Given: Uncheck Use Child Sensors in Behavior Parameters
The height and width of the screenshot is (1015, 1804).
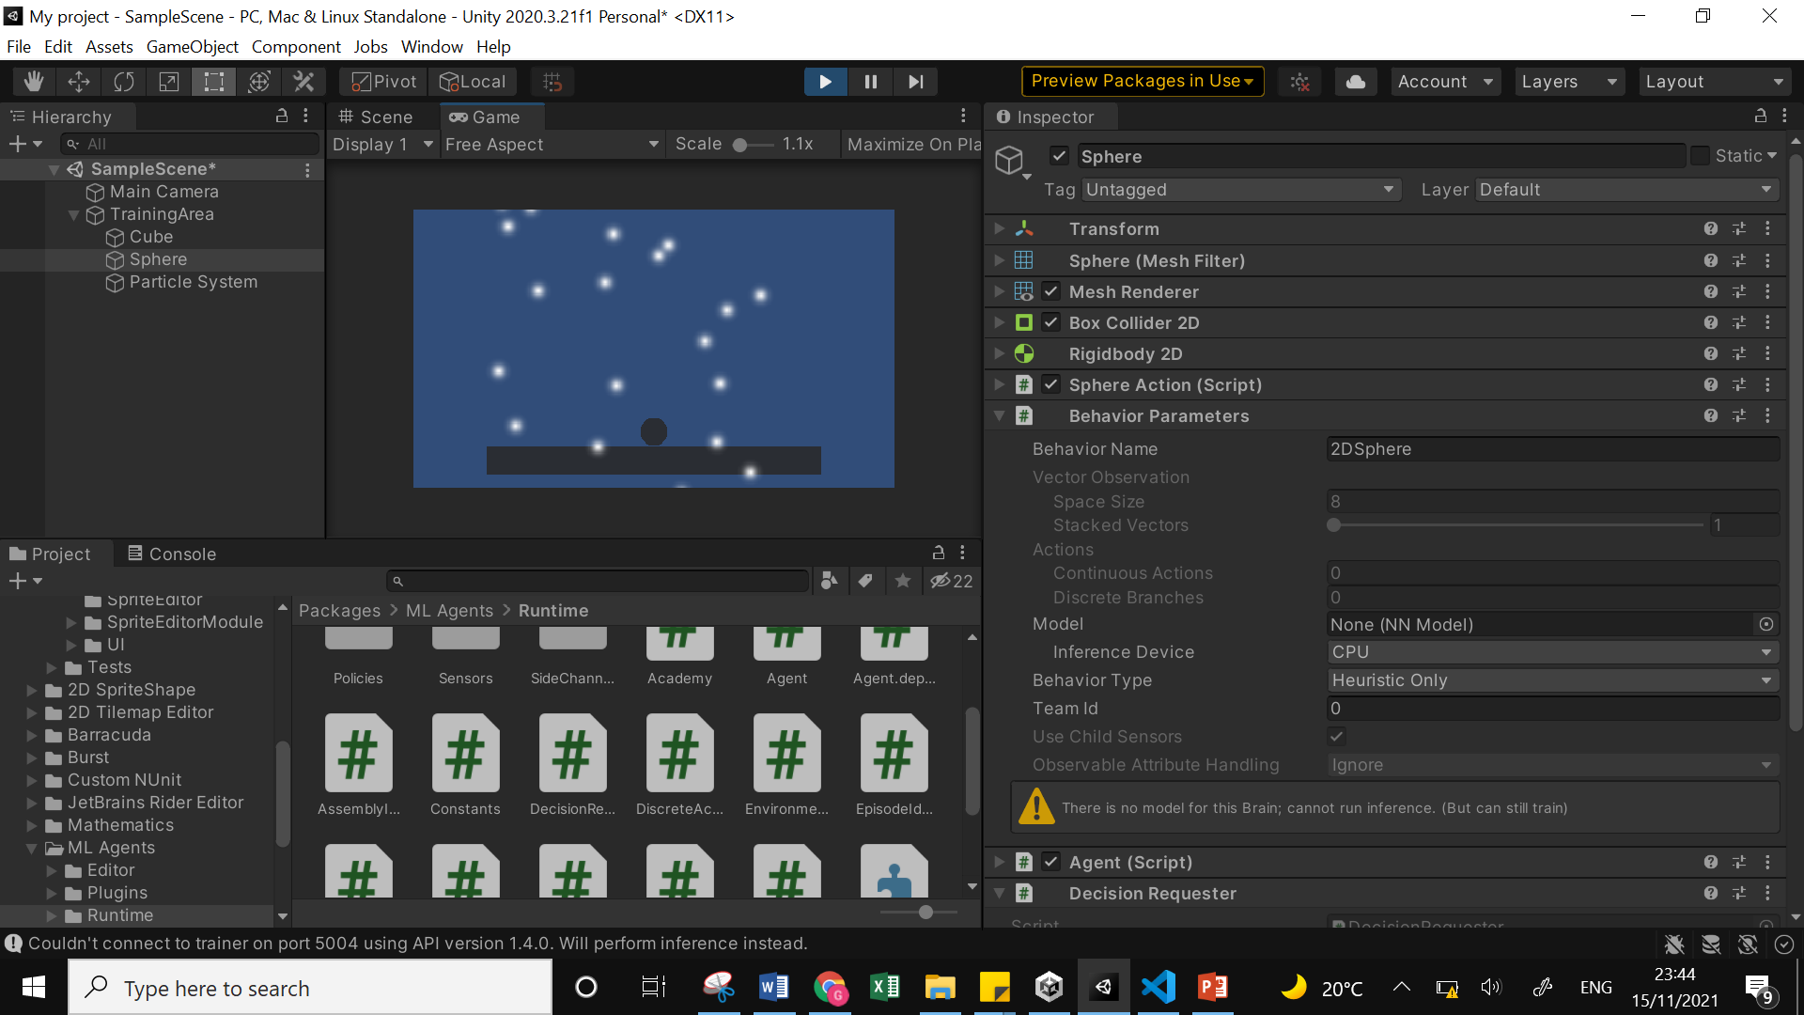Looking at the screenshot, I should pos(1336,736).
